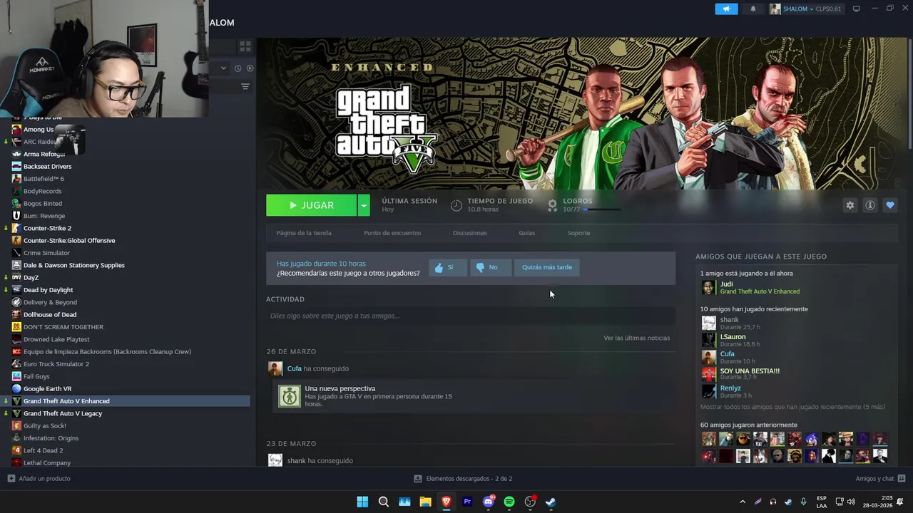Open library advanced filter options icon
This screenshot has height=513, width=913.
pyautogui.click(x=245, y=87)
